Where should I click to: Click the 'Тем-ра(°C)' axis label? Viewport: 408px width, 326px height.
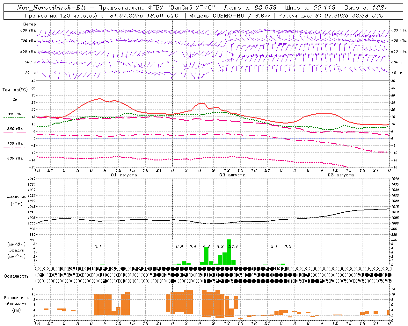pos(15,90)
